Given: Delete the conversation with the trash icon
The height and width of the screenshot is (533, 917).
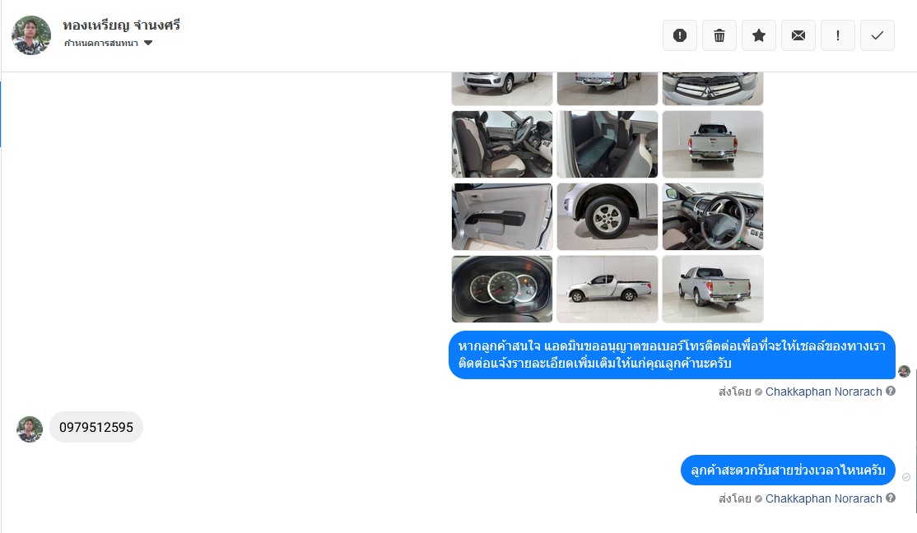Looking at the screenshot, I should 719,35.
